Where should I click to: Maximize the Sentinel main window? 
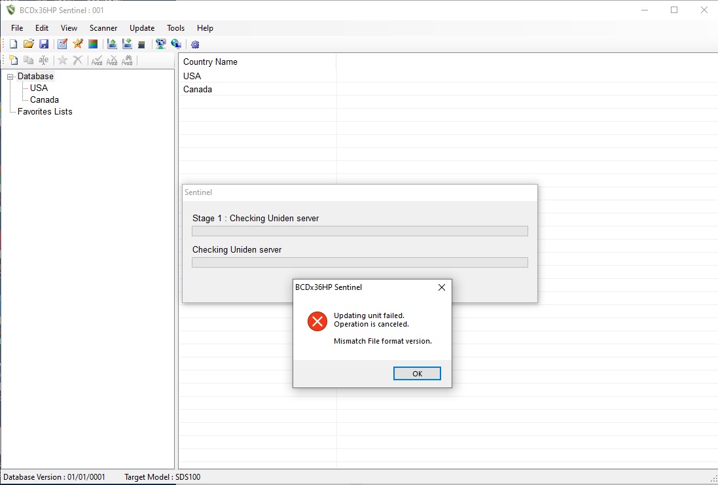(x=674, y=10)
